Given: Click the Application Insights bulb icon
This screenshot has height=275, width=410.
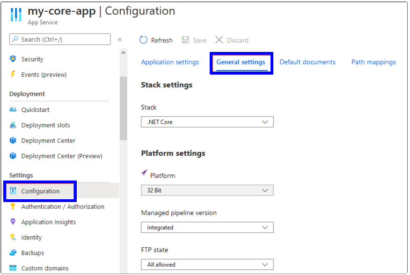Looking at the screenshot, I should coord(13,222).
